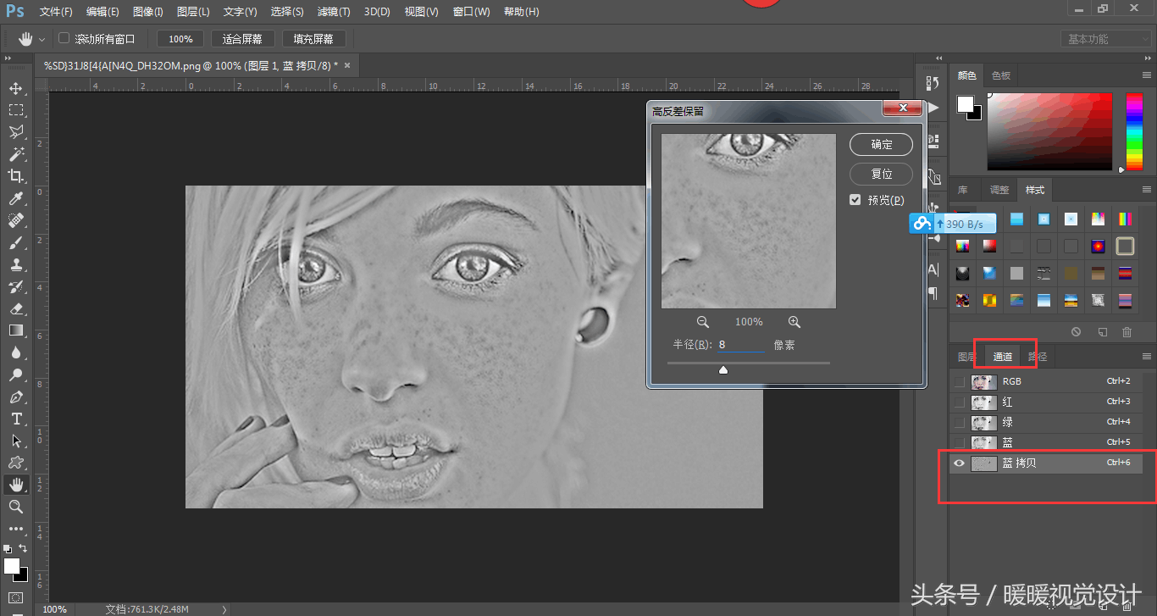This screenshot has height=616, width=1157.
Task: Click the 适合屏幕 button
Action: 242,39
